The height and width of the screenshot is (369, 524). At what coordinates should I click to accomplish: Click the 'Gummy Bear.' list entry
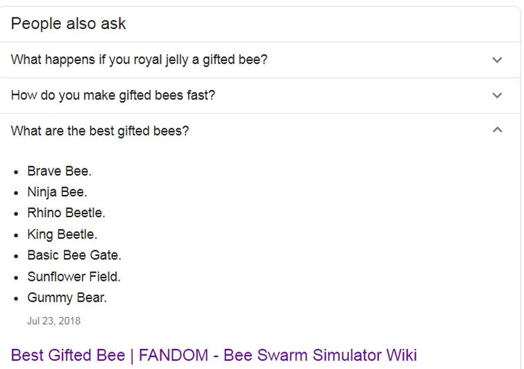67,298
